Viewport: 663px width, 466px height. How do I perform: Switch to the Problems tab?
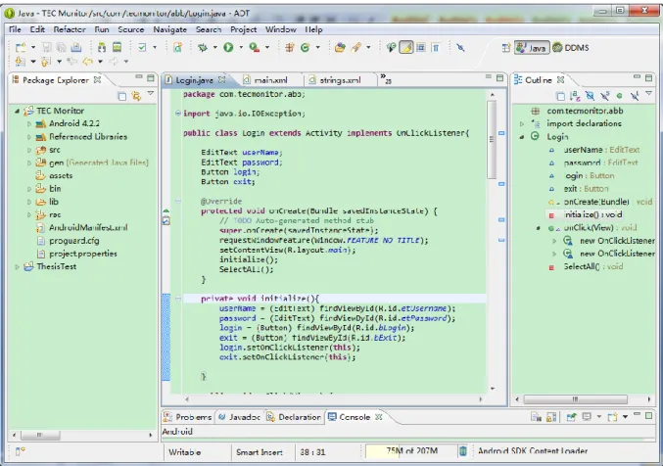(187, 417)
